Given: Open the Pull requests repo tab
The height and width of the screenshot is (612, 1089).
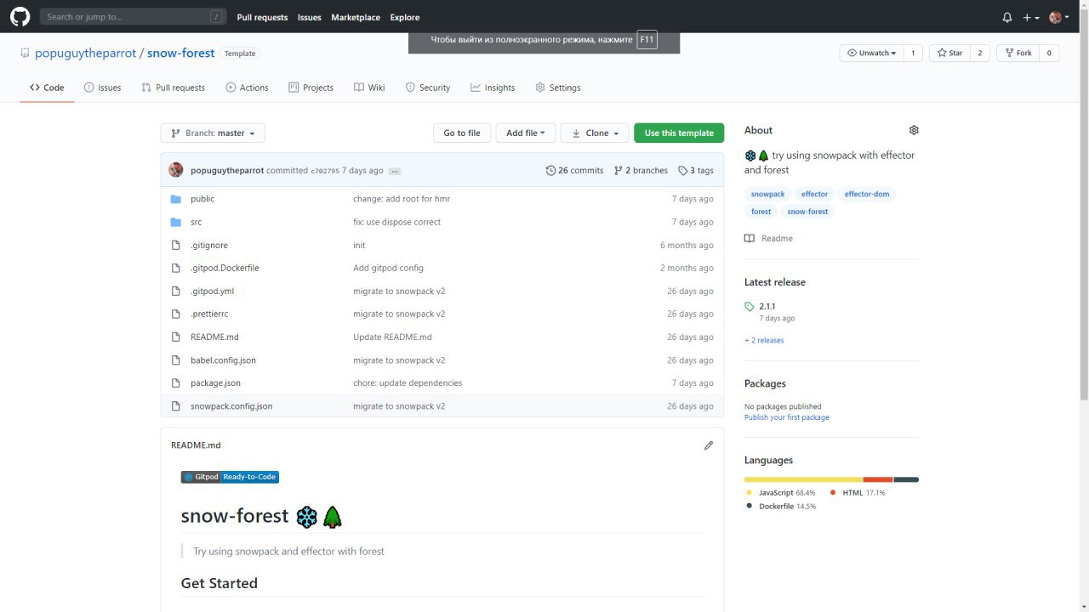Looking at the screenshot, I should pos(174,88).
